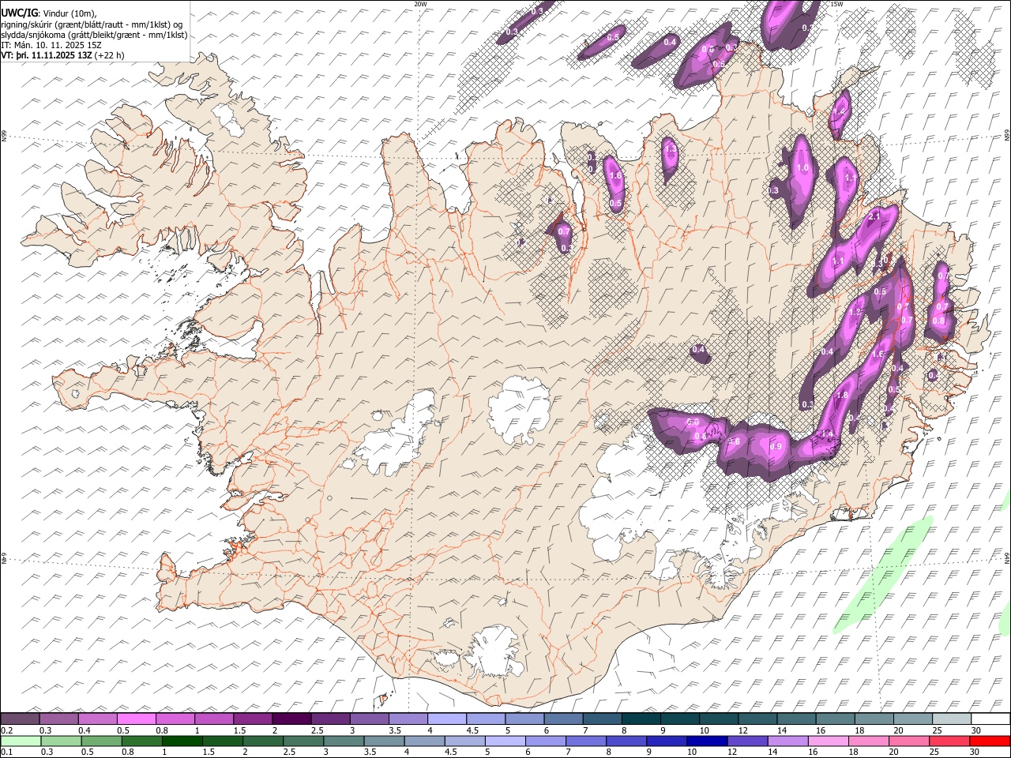Click the '1.8' precipitation value on map
The image size is (1011, 758).
[842, 395]
